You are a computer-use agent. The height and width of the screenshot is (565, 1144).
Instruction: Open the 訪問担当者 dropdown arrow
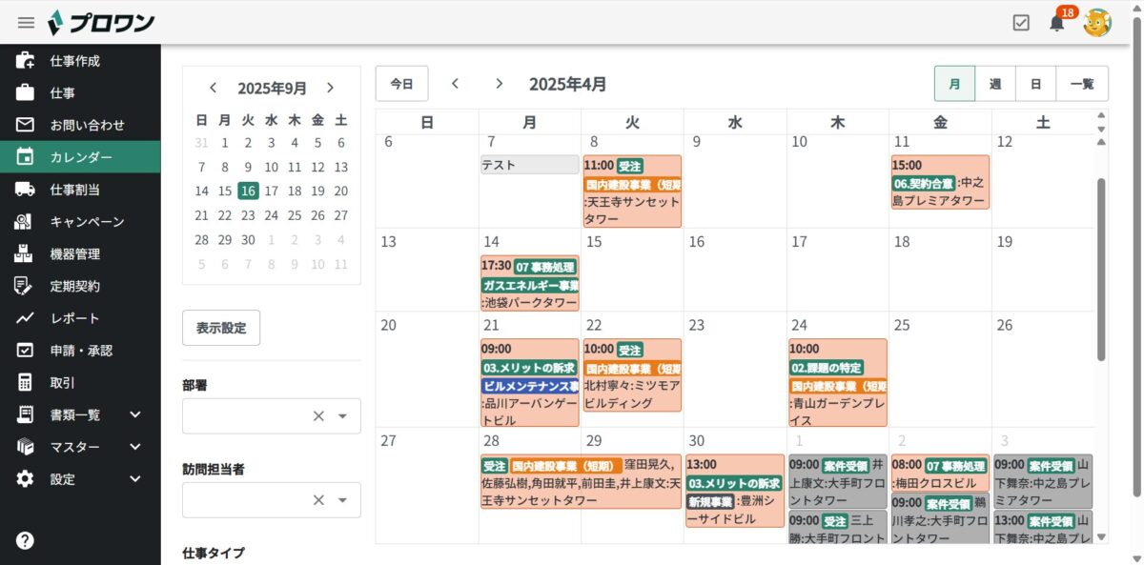[343, 500]
